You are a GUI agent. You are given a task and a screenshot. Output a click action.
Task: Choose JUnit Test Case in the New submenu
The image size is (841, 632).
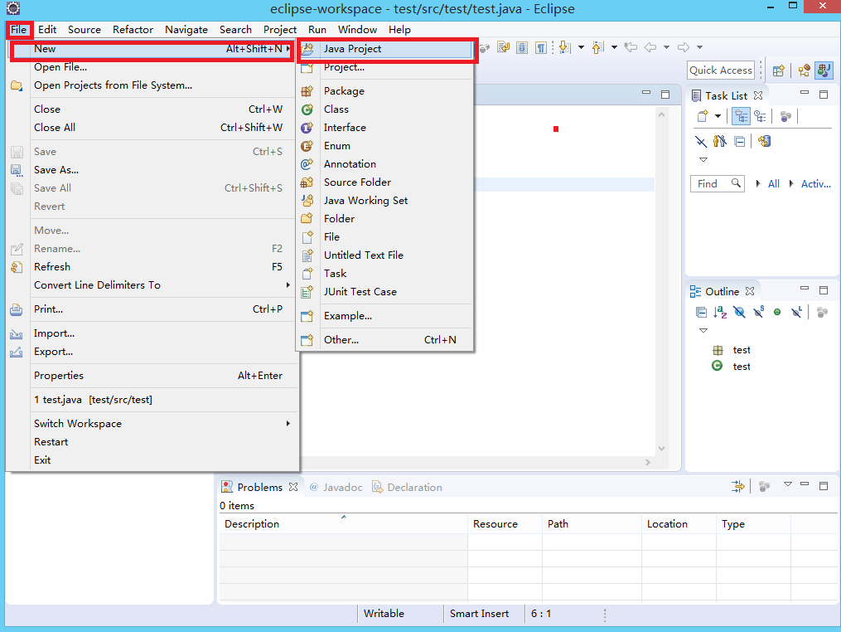[x=385, y=292]
